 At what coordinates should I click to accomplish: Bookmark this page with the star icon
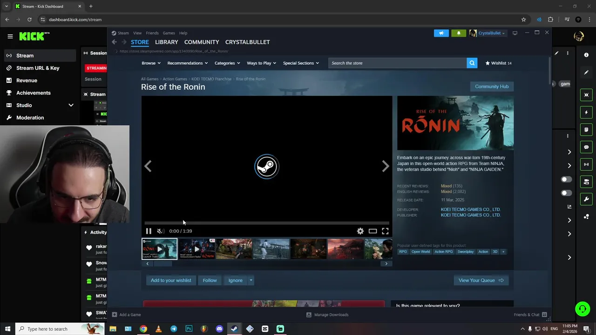[x=523, y=20]
